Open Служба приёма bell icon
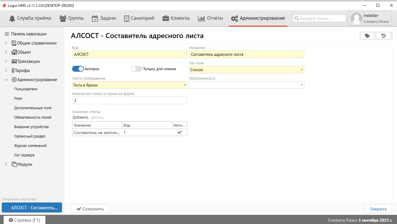Screen dimensions: 397x224 [12, 18]
